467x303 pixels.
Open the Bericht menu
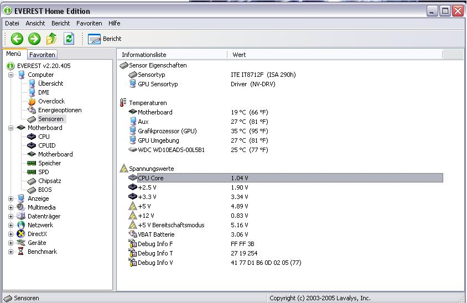point(60,23)
